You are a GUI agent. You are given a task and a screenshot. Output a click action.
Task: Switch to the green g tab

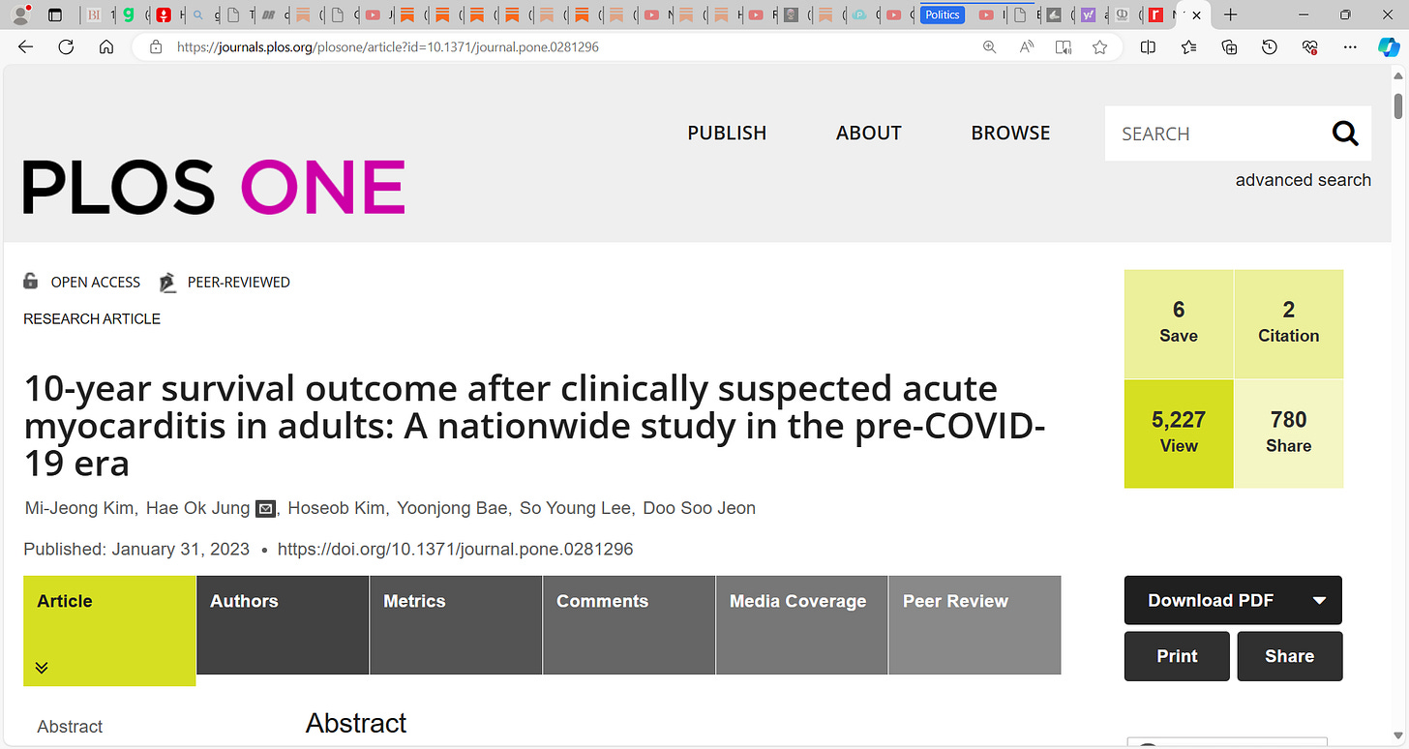(x=129, y=15)
